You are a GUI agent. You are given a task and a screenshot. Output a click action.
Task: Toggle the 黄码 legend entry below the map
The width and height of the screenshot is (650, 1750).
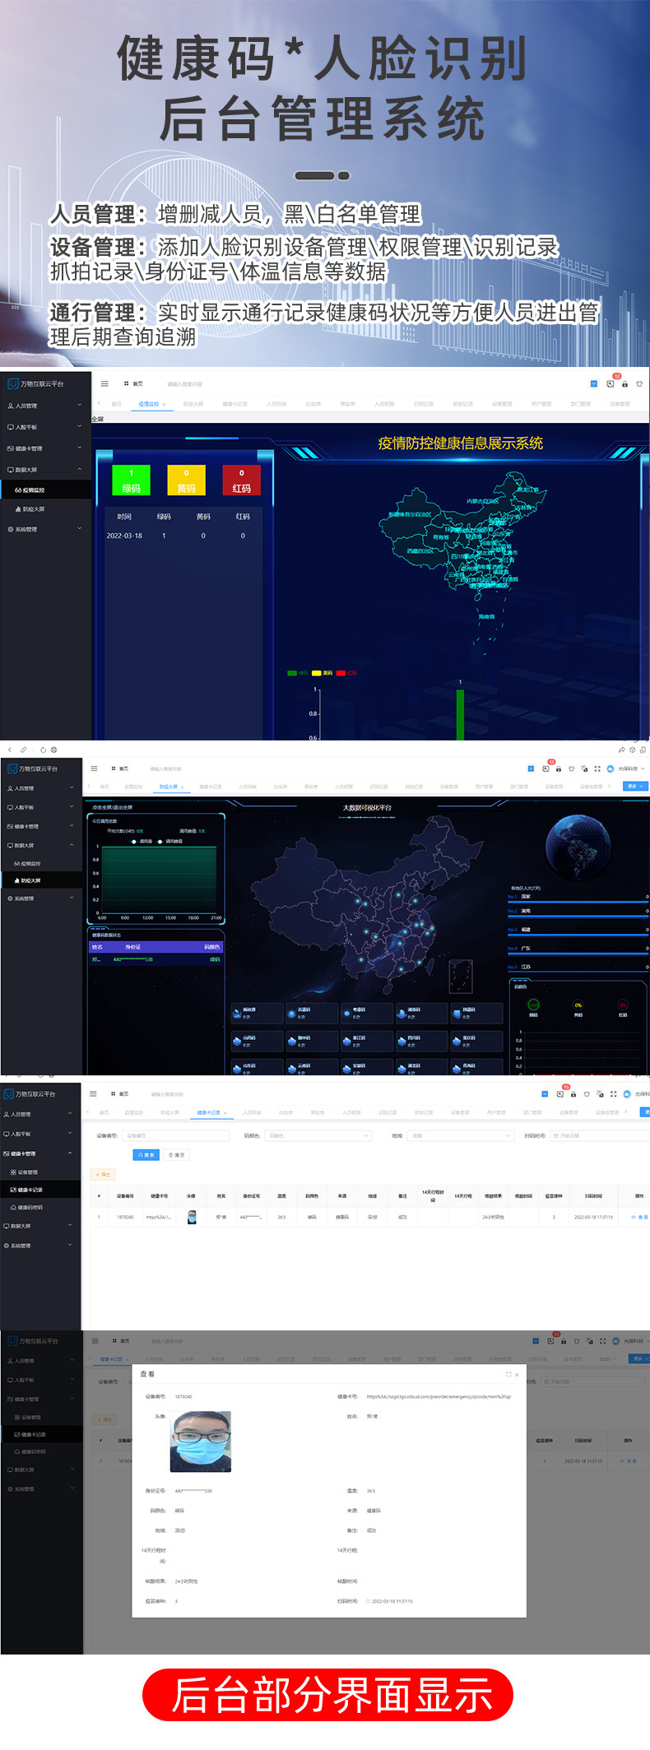(x=323, y=673)
